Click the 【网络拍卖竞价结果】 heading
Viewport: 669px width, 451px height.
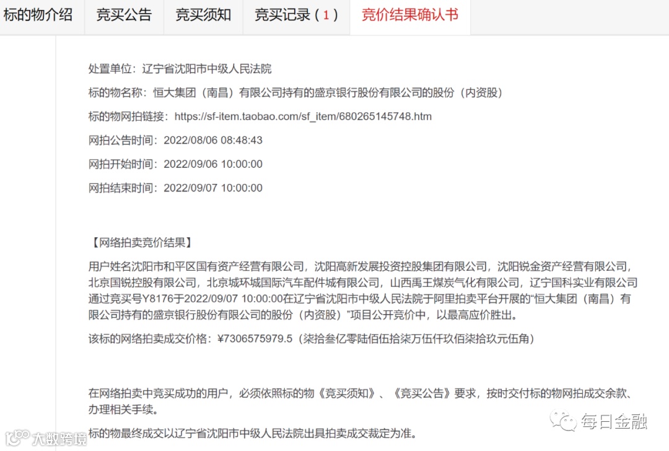pos(142,243)
